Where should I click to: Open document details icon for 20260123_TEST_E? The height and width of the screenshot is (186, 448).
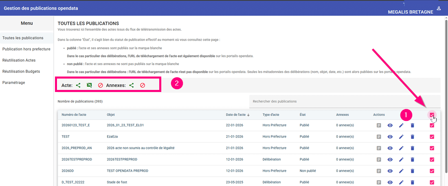379,125
